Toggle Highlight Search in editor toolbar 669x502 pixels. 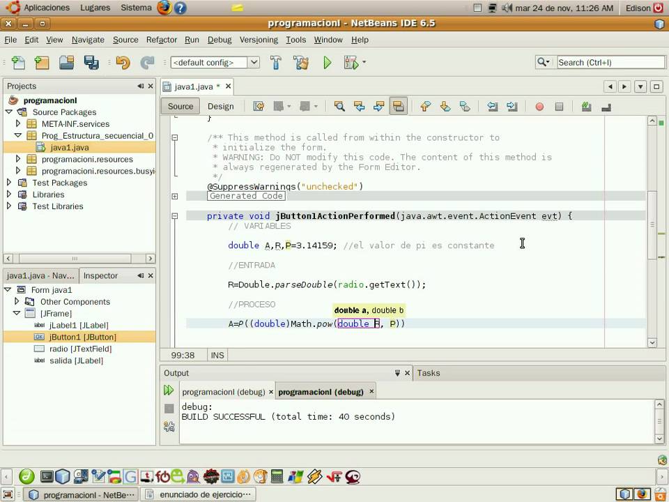[x=398, y=106]
